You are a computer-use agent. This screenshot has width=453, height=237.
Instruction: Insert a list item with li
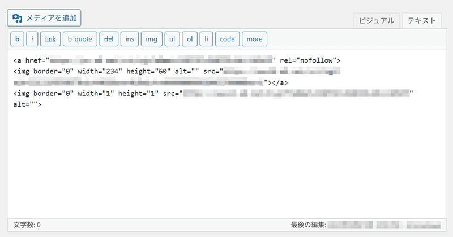[206, 39]
